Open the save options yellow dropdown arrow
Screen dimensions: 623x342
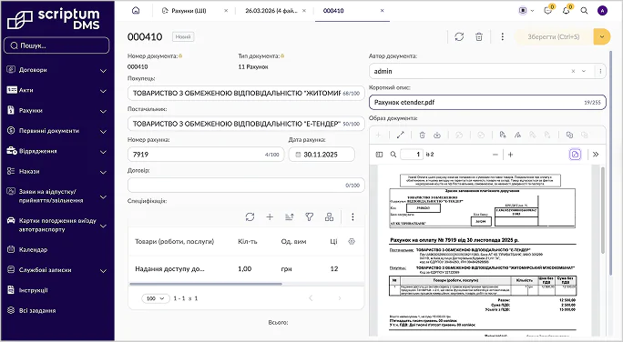pyautogui.click(x=602, y=37)
